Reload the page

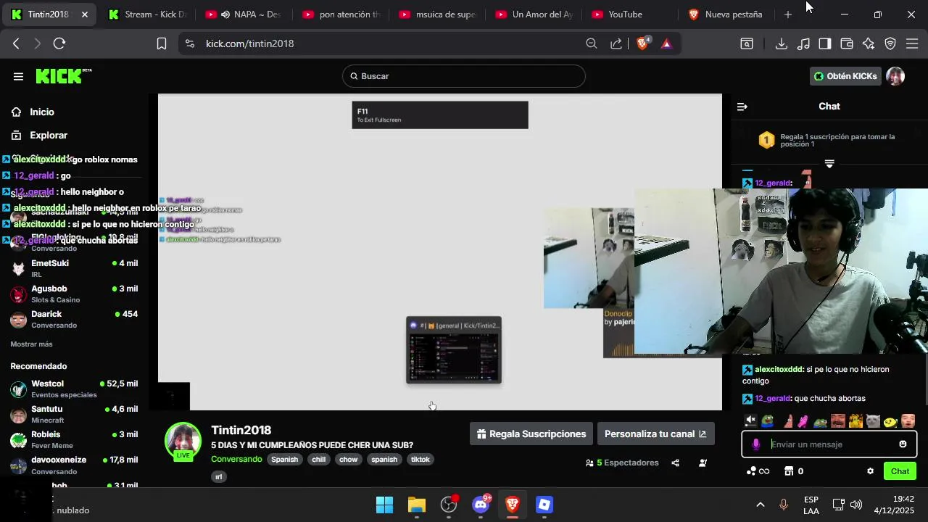[x=59, y=43]
